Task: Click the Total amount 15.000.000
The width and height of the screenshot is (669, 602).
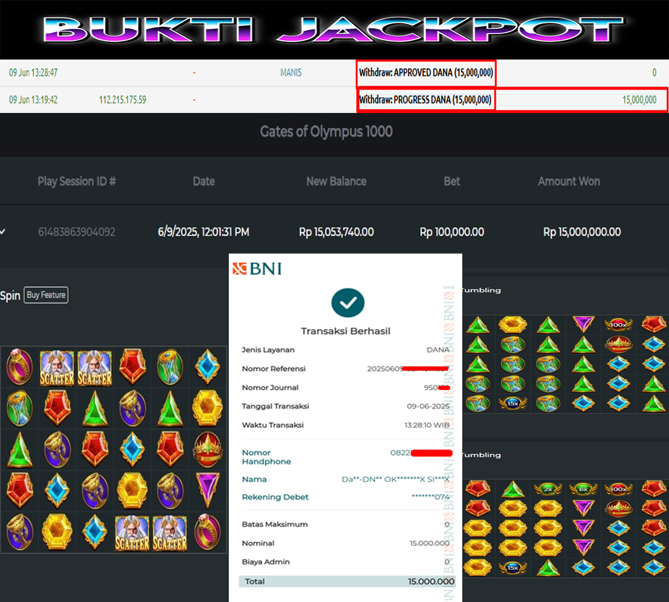Action: (431, 581)
